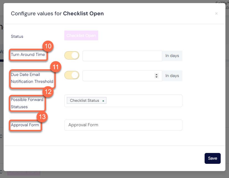Toggle Due Date Email Notification Threshold switch
Image resolution: width=229 pixels, height=178 pixels.
pyautogui.click(x=72, y=75)
